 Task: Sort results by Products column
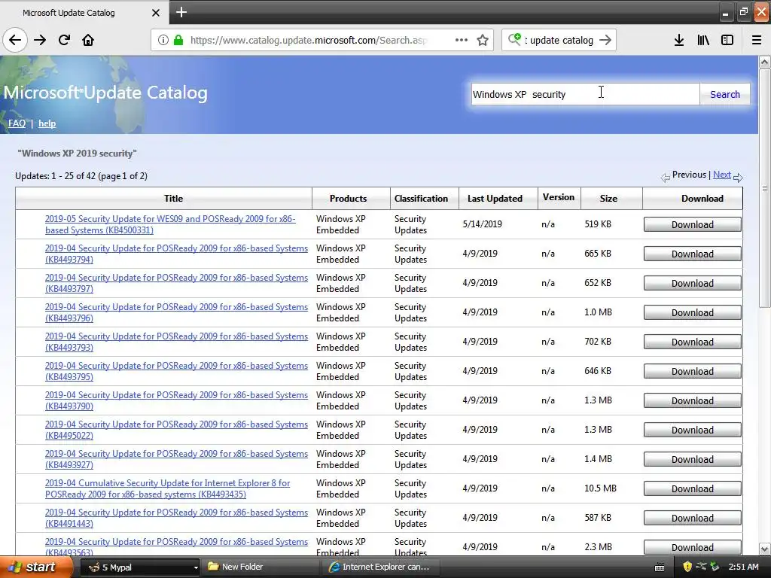coord(348,199)
